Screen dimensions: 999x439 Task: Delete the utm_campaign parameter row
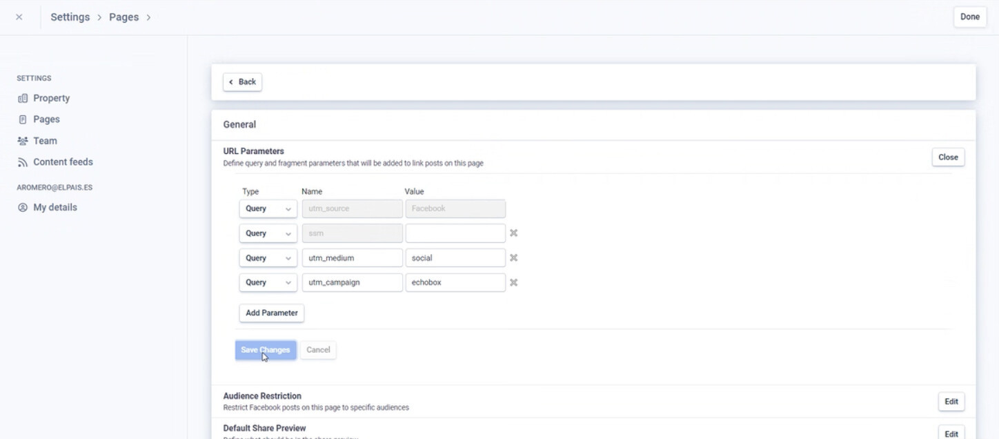tap(513, 282)
